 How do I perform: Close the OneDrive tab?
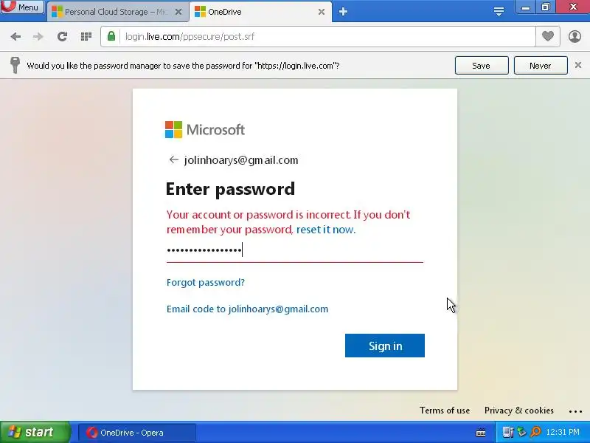pos(322,12)
